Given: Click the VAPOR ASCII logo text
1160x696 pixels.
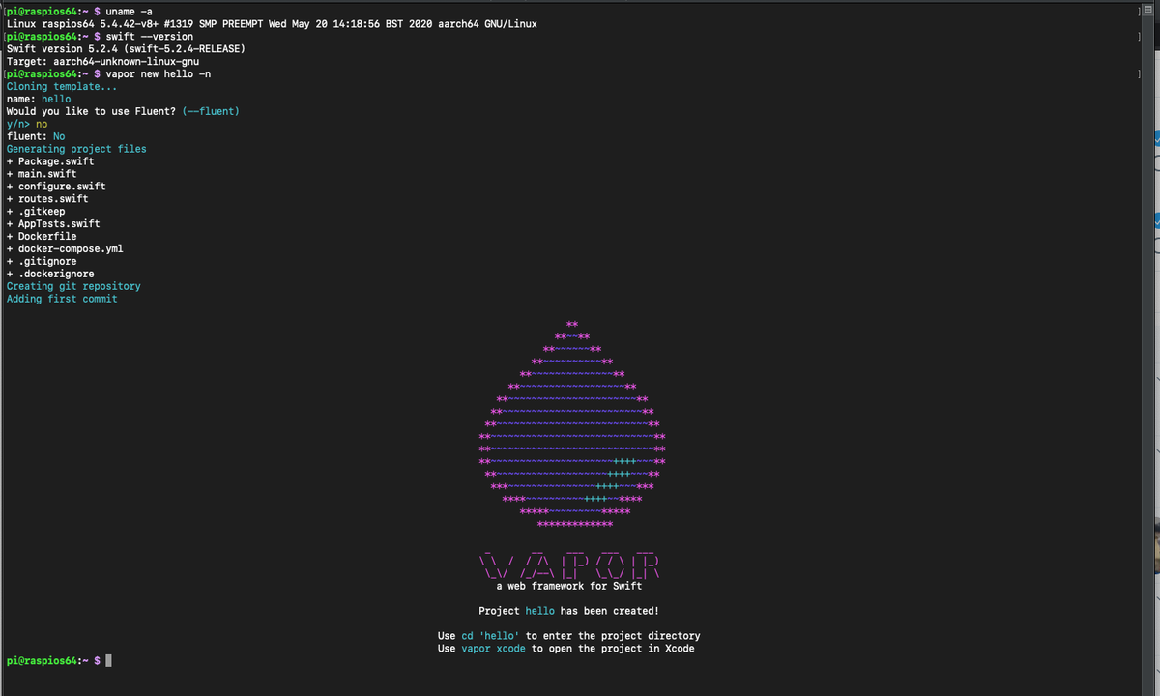Looking at the screenshot, I should point(569,565).
